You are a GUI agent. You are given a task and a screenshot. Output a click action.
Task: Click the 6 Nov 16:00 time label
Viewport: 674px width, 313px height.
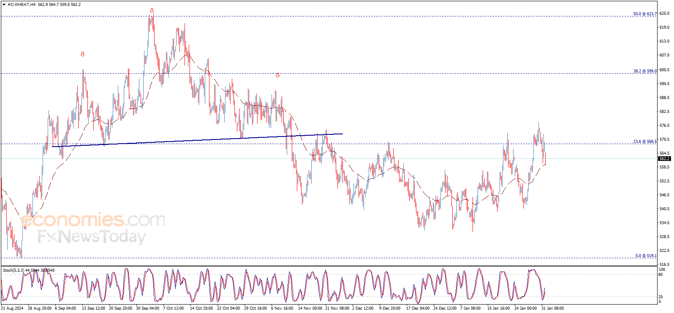click(x=282, y=308)
